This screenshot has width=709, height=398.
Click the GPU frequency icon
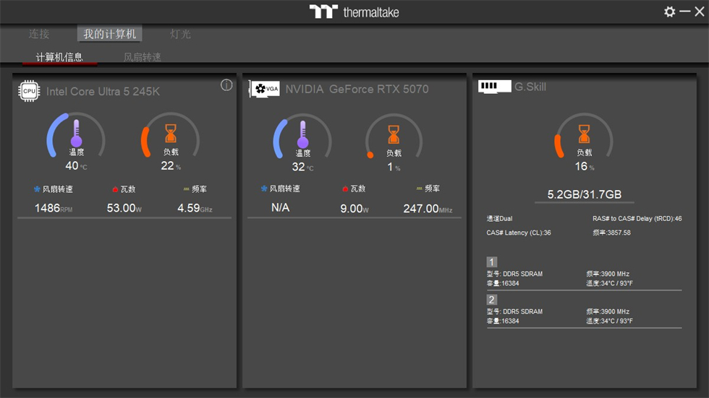(x=419, y=189)
